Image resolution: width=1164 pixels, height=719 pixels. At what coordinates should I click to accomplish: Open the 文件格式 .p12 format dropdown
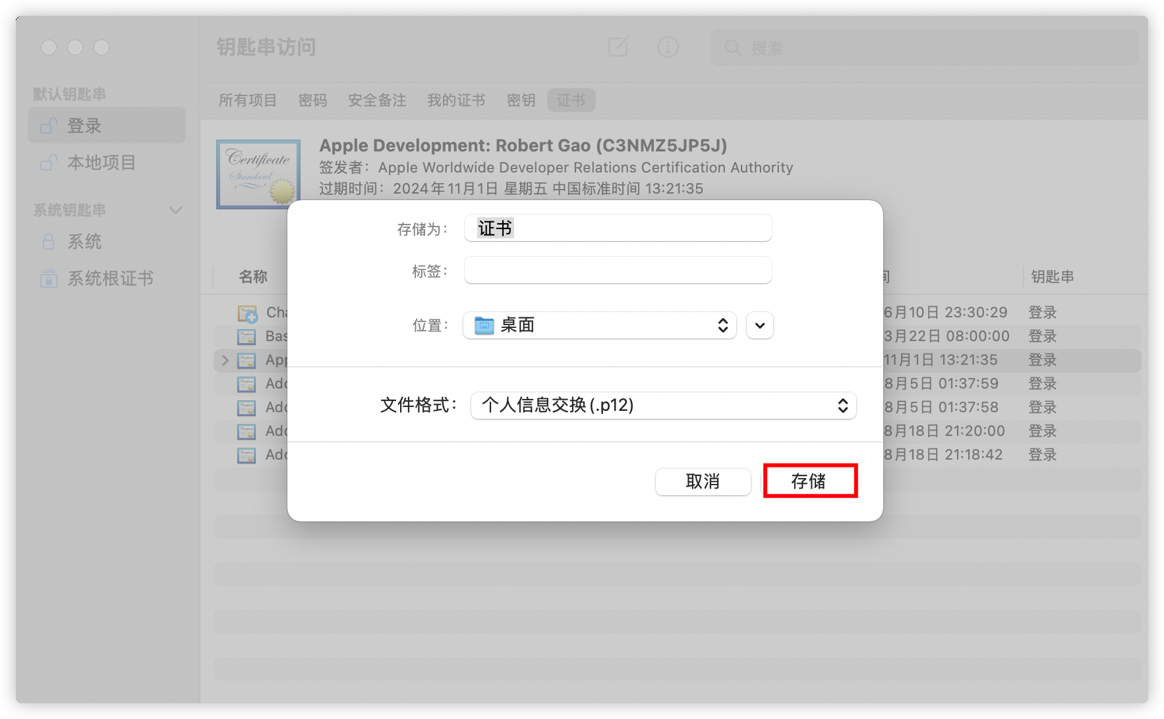pyautogui.click(x=663, y=406)
